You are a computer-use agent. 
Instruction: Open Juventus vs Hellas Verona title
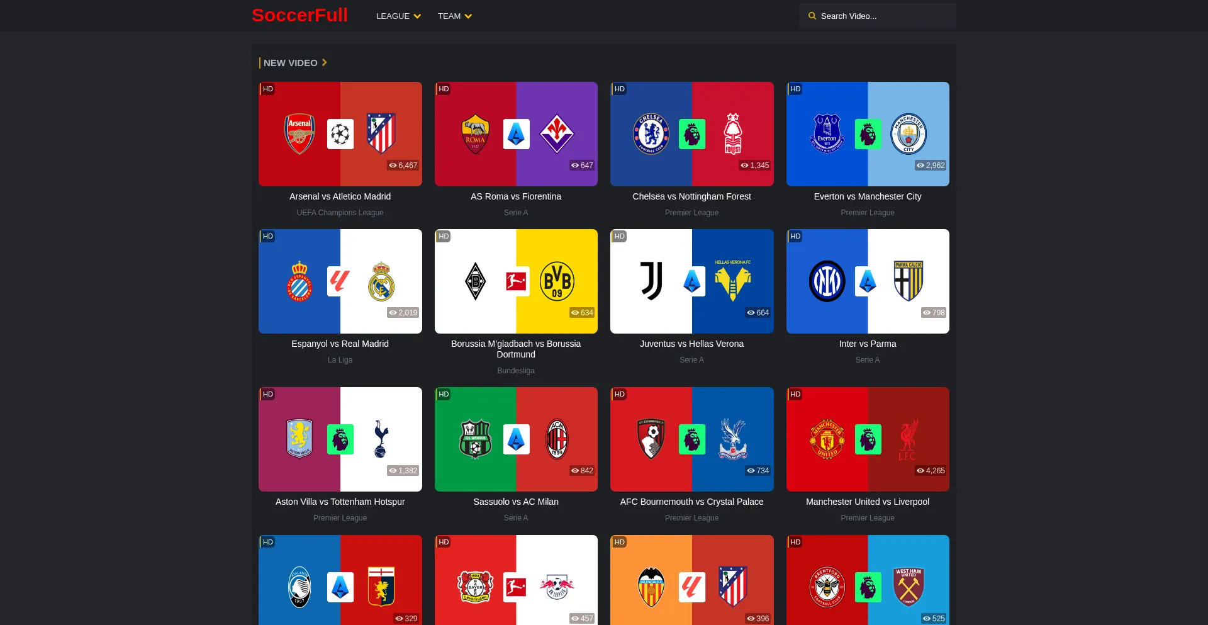click(x=692, y=344)
